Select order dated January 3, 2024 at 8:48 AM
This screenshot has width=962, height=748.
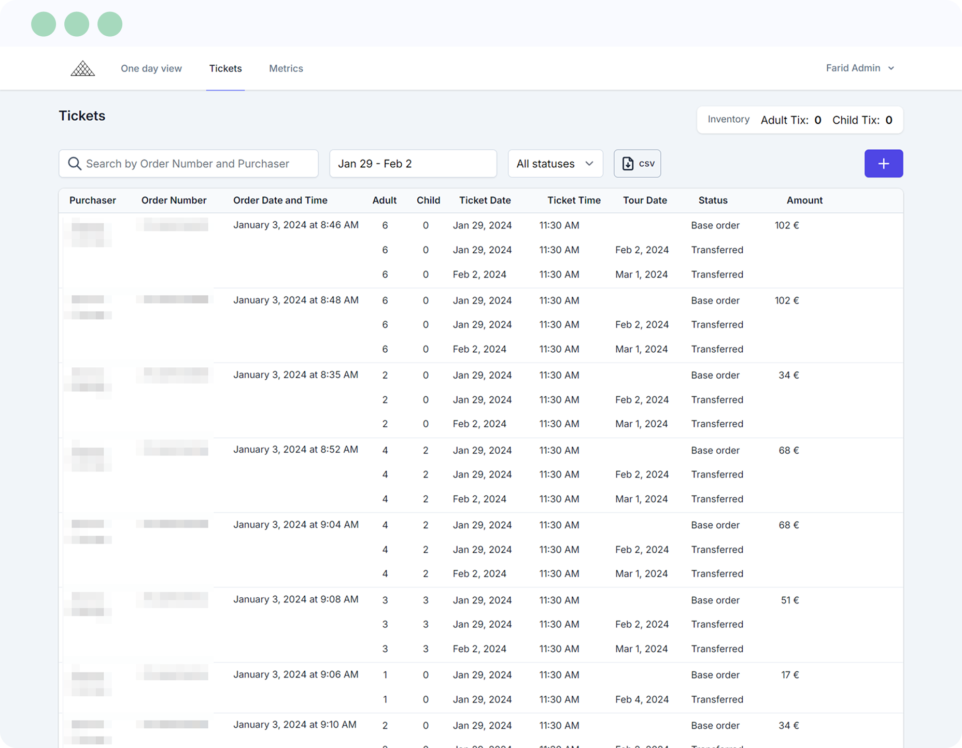tap(296, 300)
